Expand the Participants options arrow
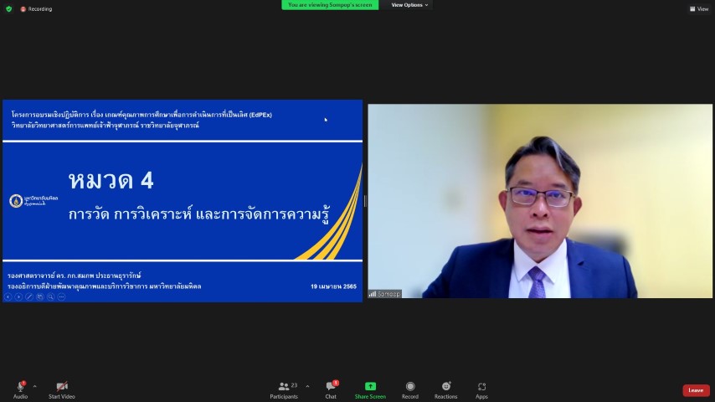This screenshot has width=715, height=402. point(307,386)
